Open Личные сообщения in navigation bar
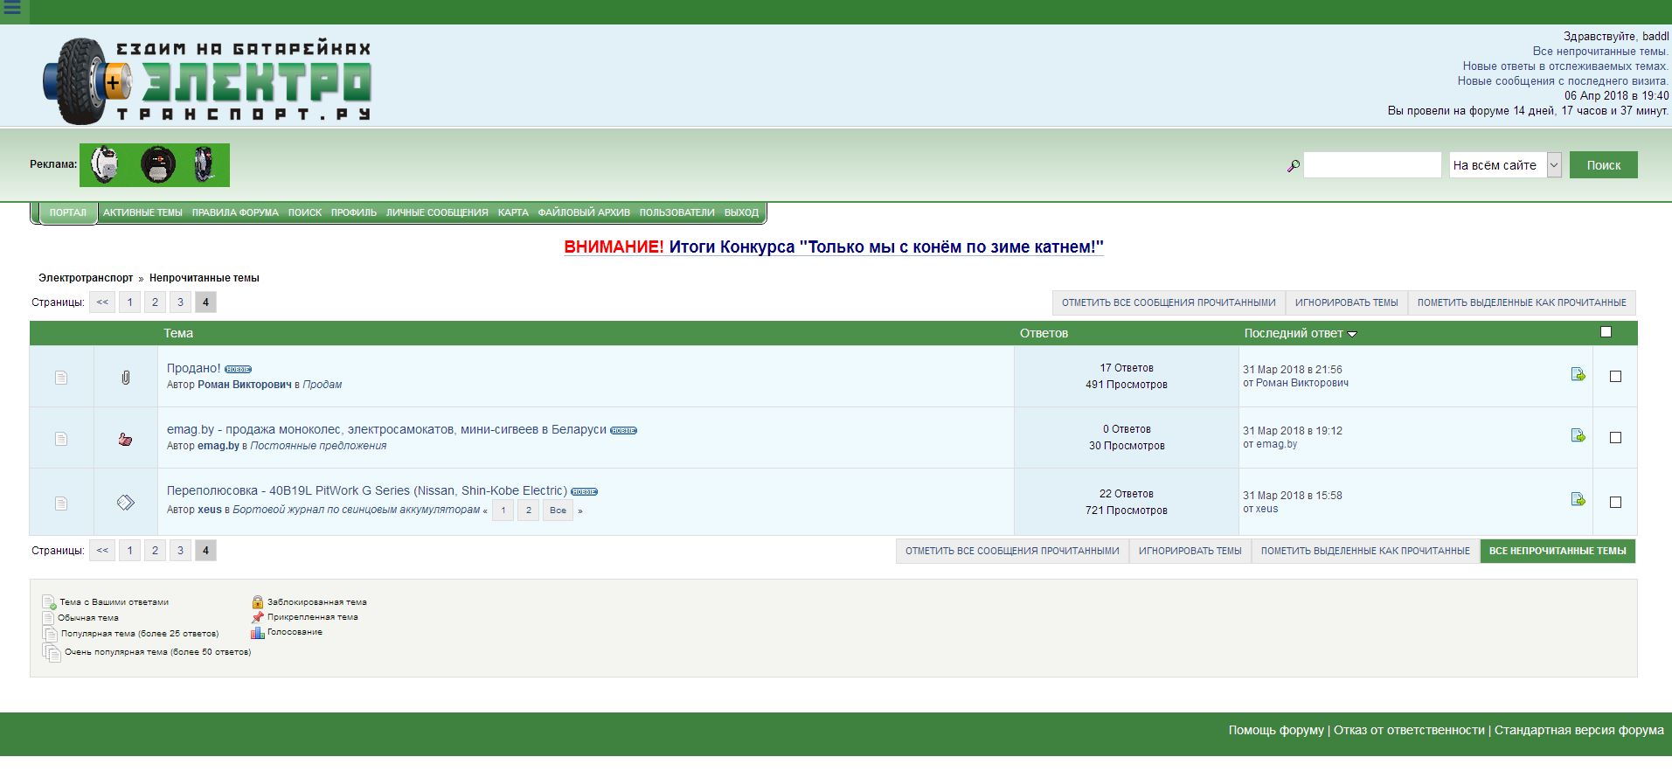Viewport: 1672px width, 778px height. (437, 212)
